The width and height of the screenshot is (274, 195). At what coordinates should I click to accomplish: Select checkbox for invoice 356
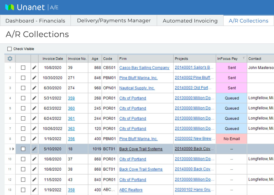click(x=23, y=139)
